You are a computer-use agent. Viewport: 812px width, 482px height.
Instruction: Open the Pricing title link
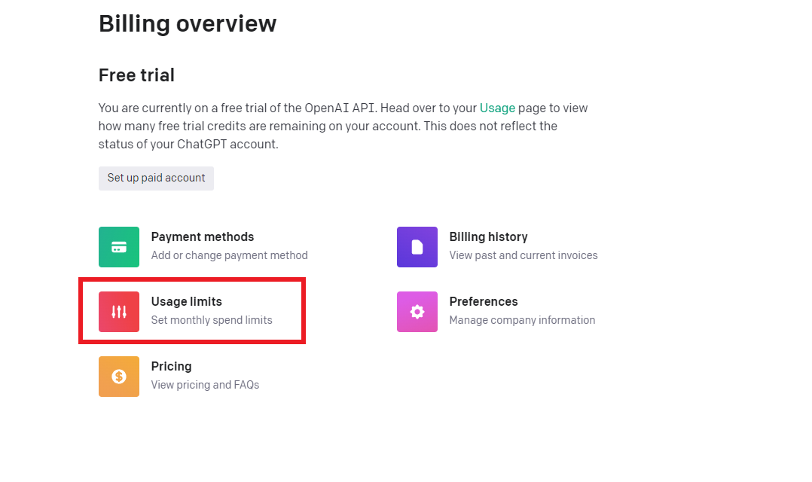[171, 367]
